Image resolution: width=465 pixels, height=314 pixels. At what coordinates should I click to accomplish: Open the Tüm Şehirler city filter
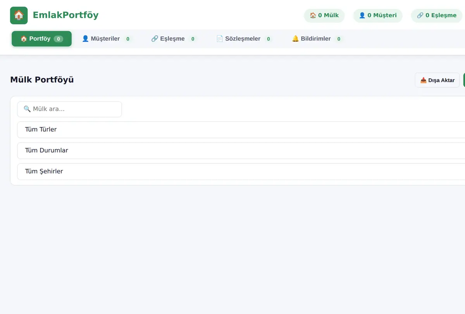click(x=241, y=172)
